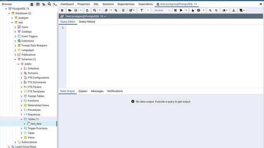Open the Messages tab
The image size is (264, 148).
(97, 91)
